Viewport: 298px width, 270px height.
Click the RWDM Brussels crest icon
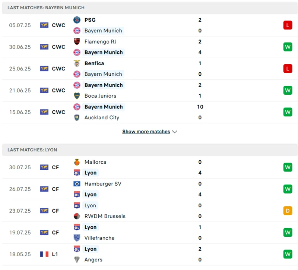pos(77,216)
